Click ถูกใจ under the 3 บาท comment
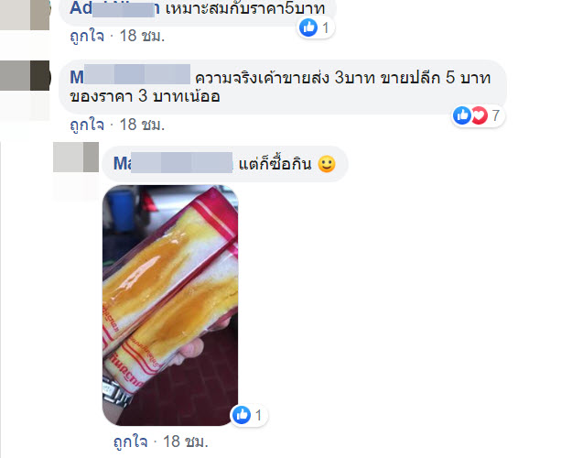 pos(87,125)
